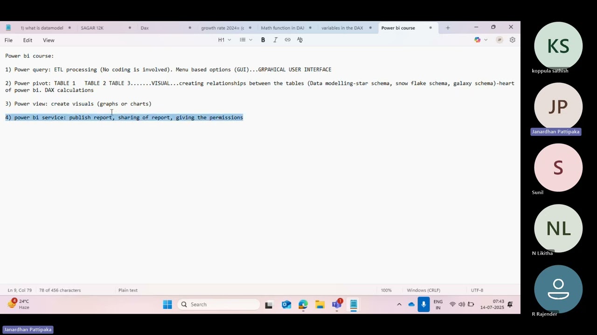Open the weather widget showing 24°C Haze
Screen dimensions: 597x335
19,304
